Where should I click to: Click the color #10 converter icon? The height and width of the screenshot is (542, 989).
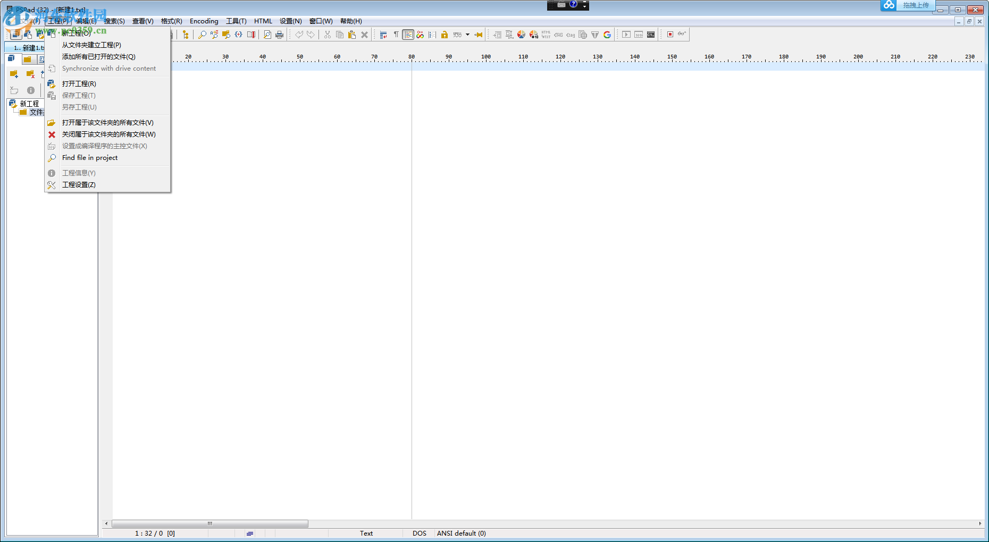[x=534, y=35]
